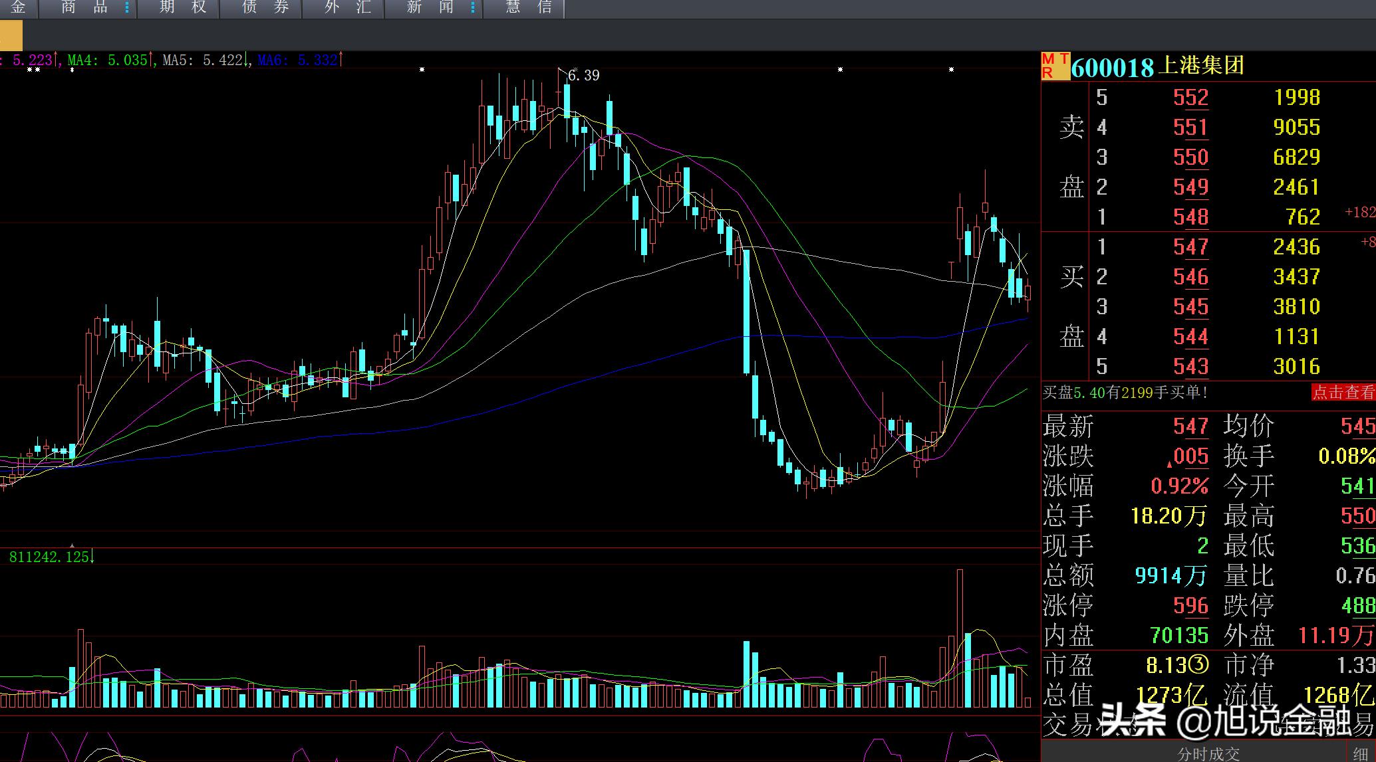Click stock name 上港集团 header
The width and height of the screenshot is (1376, 762).
click(1201, 66)
